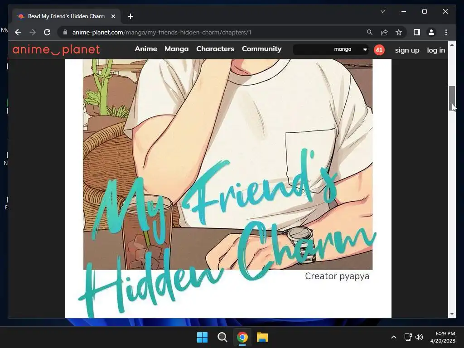The height and width of the screenshot is (348, 464).
Task: Click the 'Creator pyapya' text
Action: [x=337, y=276]
